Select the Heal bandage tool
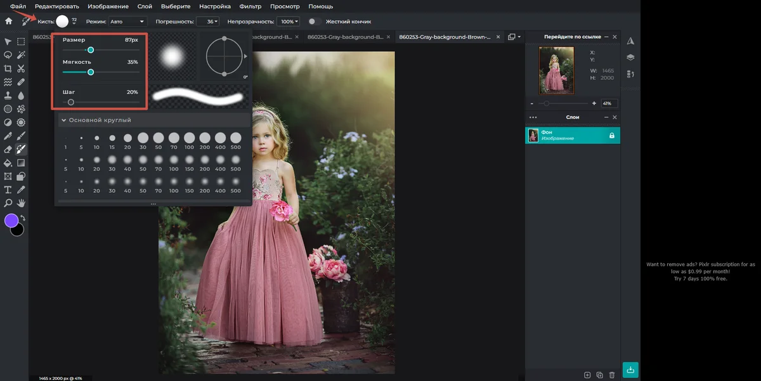The width and height of the screenshot is (761, 381). point(21,82)
